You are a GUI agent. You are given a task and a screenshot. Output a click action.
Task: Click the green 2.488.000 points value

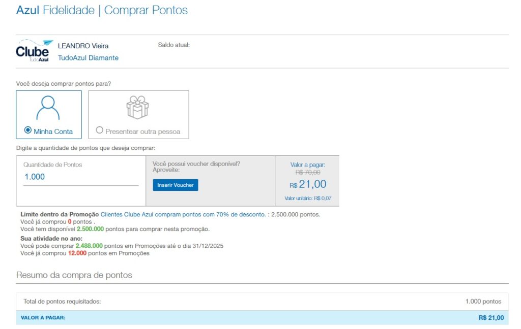coord(89,246)
